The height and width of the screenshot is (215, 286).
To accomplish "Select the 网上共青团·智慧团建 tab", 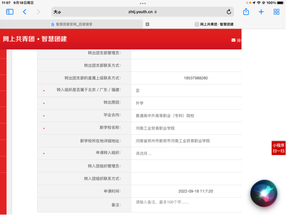I will click(x=214, y=24).
